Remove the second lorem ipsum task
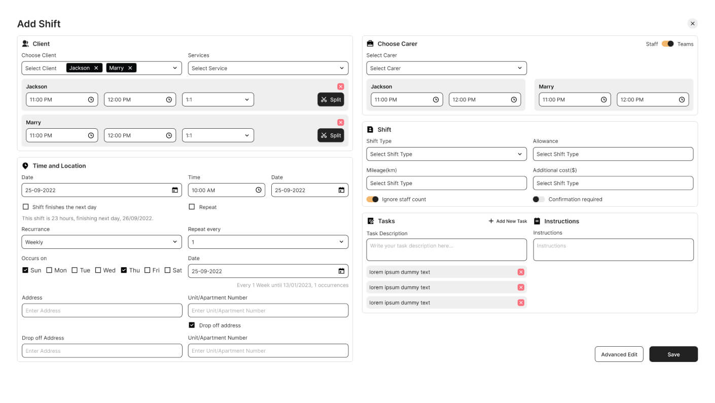 click(x=521, y=287)
